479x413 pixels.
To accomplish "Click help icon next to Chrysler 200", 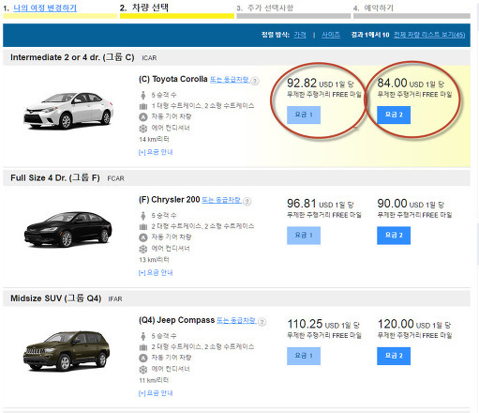I will tap(247, 201).
